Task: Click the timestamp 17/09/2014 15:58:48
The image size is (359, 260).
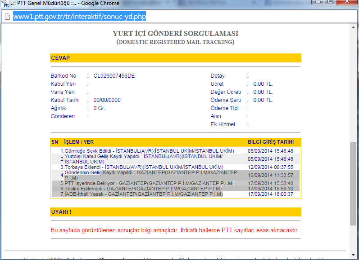Action: point(270,183)
